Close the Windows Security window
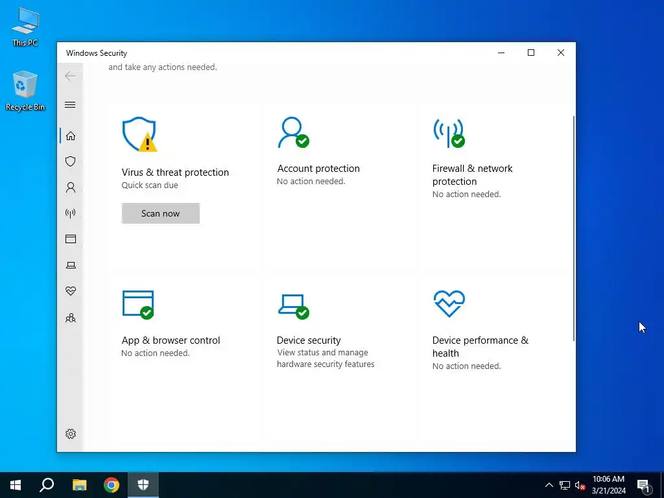This screenshot has width=664, height=498. (x=561, y=53)
